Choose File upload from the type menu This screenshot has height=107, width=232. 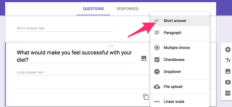[x=180, y=87]
